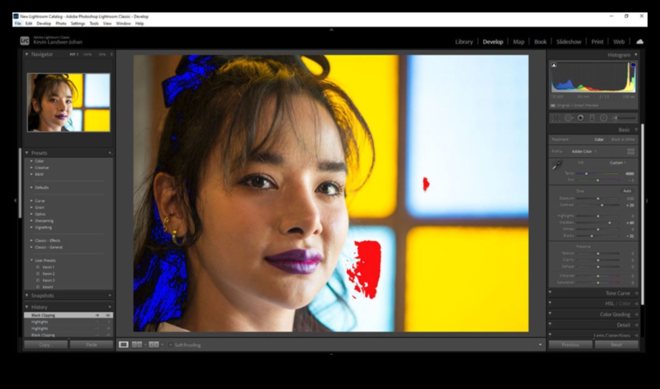Open the Custom white balance dropdown
Screen dimensions: 660x389
pos(618,163)
